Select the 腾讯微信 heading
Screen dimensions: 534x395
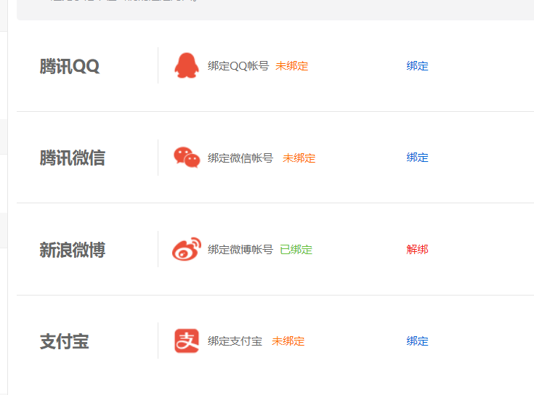click(x=73, y=158)
